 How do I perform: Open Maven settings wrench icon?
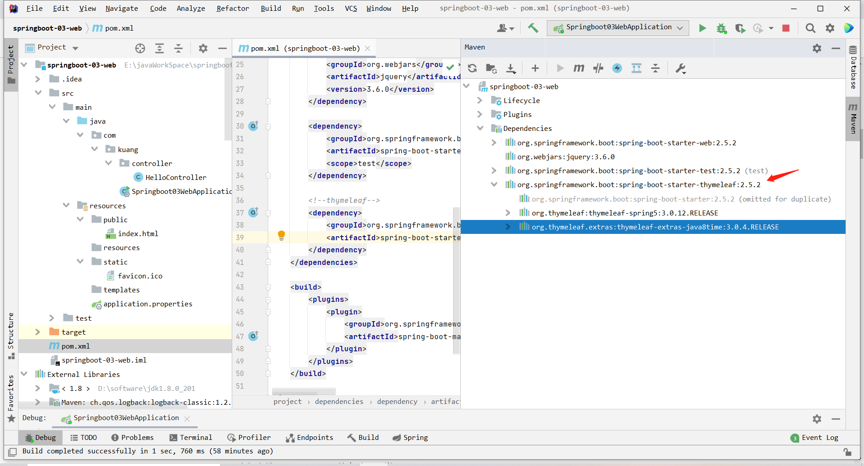click(680, 68)
